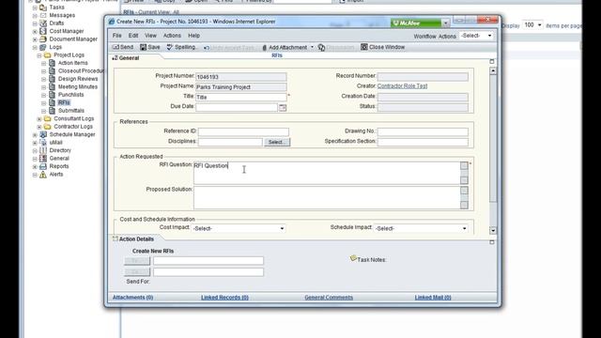
Task: Click the Reports icon in the tree
Action: [x=43, y=166]
